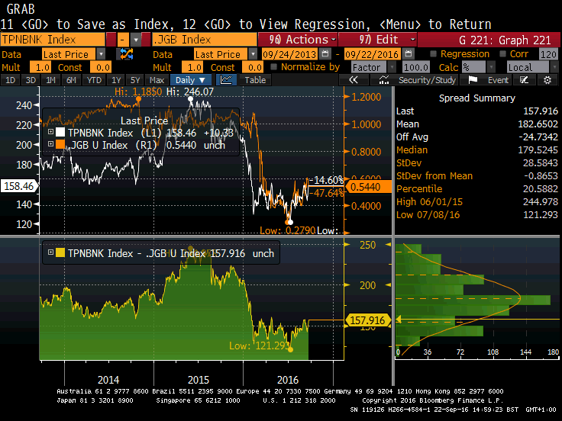
Task: Click the Low 07/08/16 label
Action: click(428, 215)
